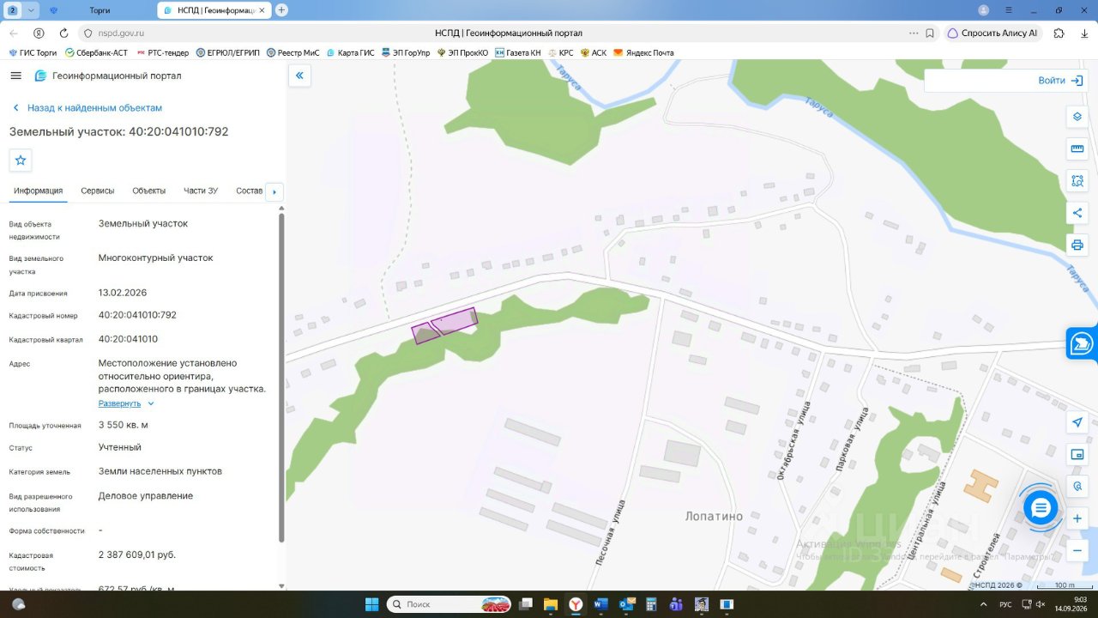This screenshot has height=618, width=1098.
Task: Zoom in on the map
Action: point(1077,518)
